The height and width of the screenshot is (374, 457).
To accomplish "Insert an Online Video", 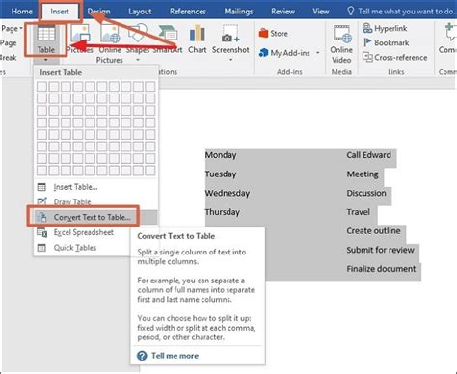I will [x=341, y=44].
